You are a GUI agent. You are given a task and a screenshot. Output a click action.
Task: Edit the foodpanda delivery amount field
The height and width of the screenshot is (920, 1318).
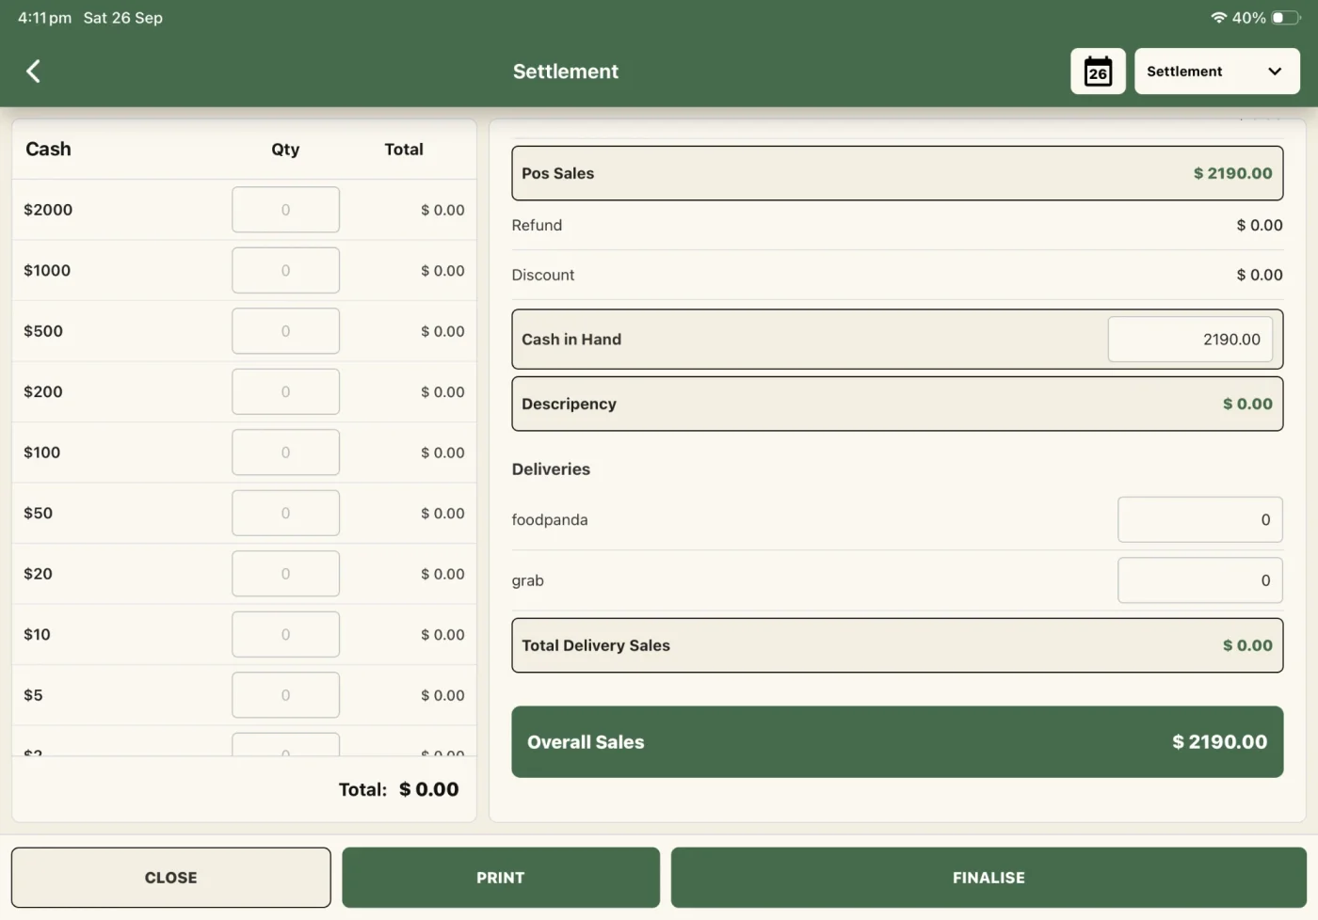1199,520
